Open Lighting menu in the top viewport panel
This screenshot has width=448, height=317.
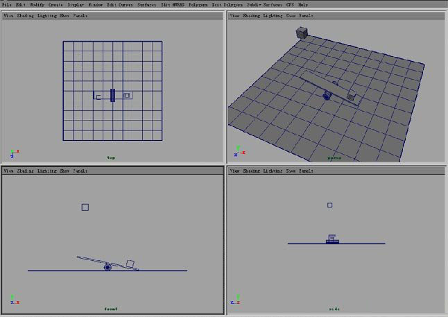(x=47, y=16)
